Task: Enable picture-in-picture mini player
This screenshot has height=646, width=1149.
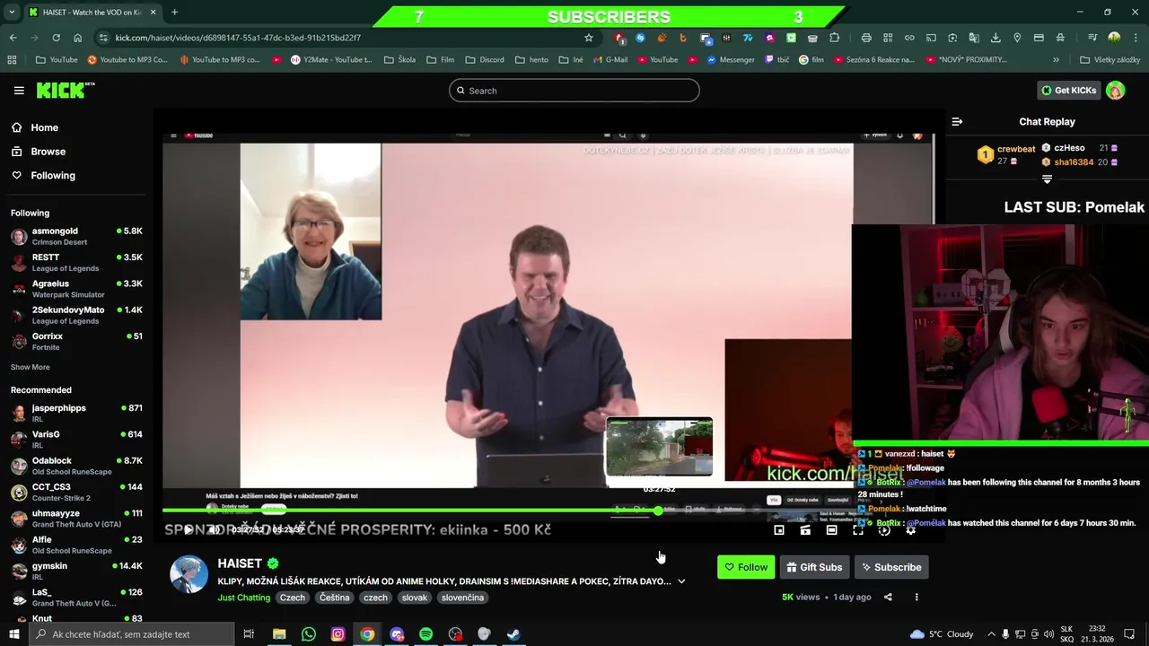Action: (x=779, y=530)
